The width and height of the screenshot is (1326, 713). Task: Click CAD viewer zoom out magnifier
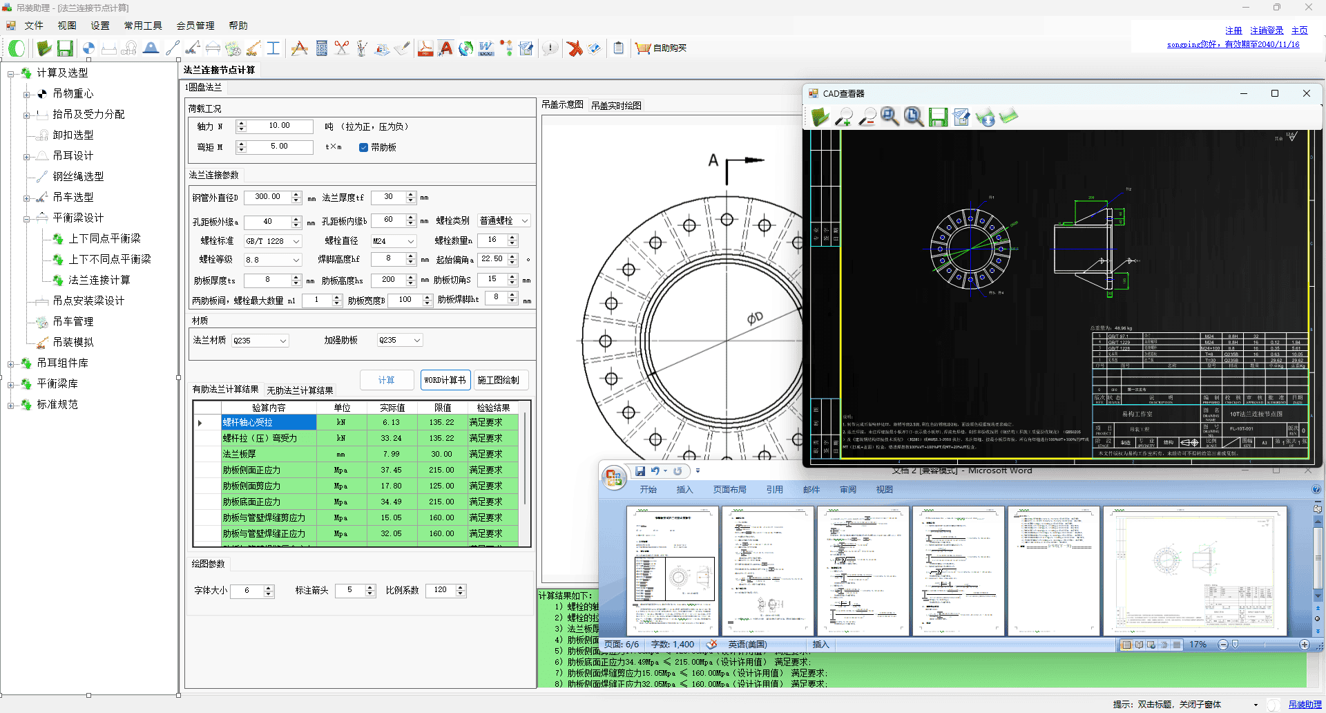click(867, 117)
